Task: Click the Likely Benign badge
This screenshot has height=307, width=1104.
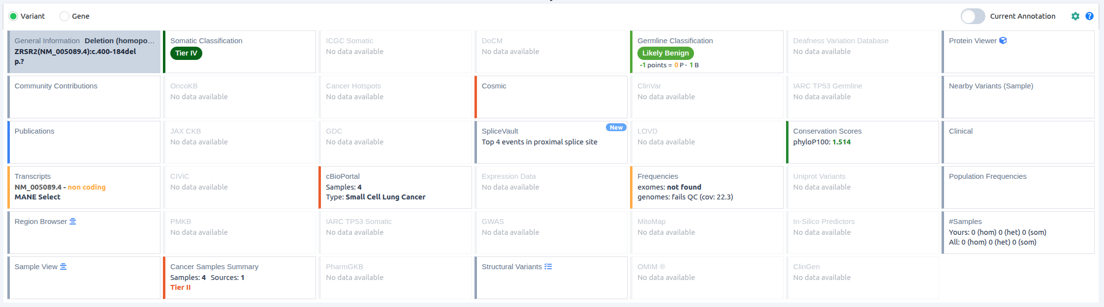Action: click(665, 53)
